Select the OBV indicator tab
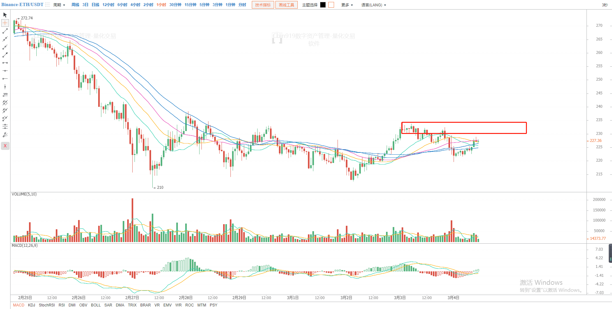This screenshot has height=309, width=612. tap(83, 305)
